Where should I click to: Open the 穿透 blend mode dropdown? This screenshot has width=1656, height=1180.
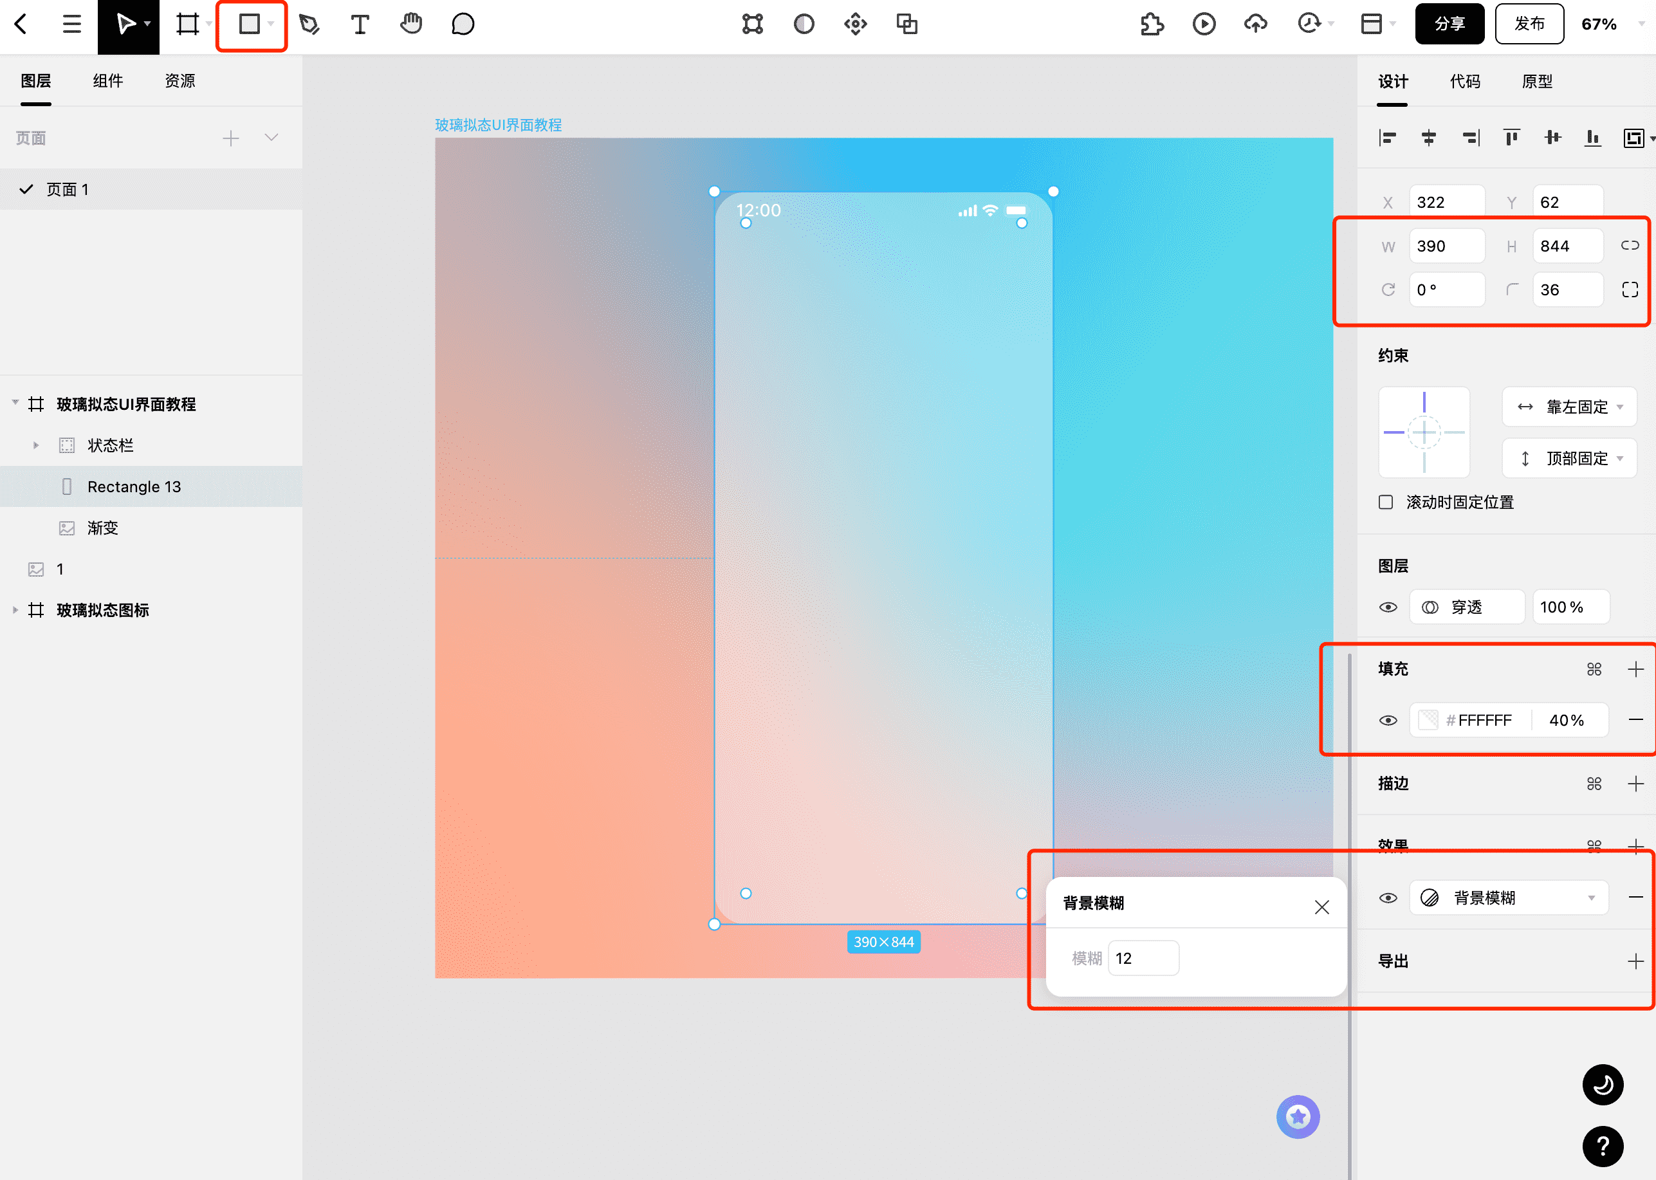pos(1466,607)
